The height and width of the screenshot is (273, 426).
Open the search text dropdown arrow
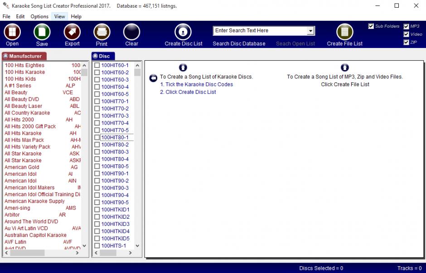tap(310, 31)
